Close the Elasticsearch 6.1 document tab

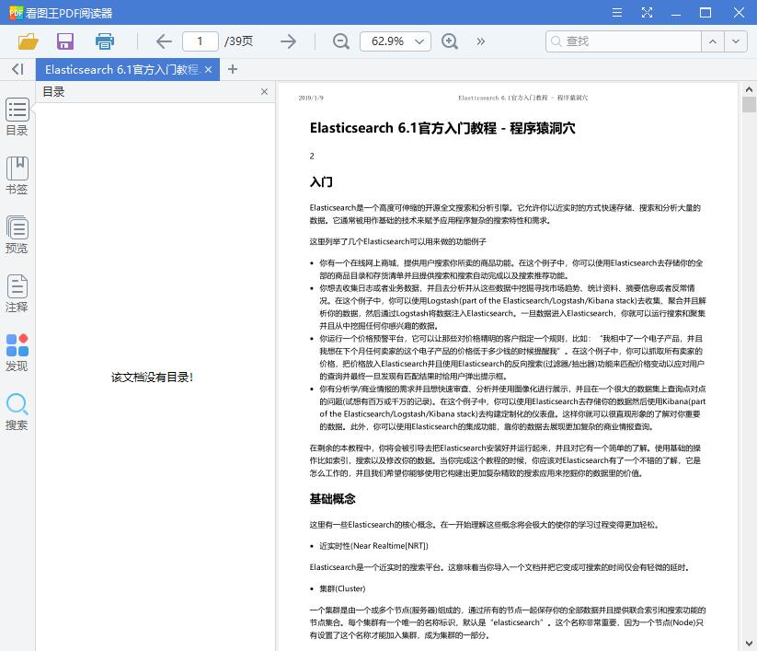tap(208, 70)
